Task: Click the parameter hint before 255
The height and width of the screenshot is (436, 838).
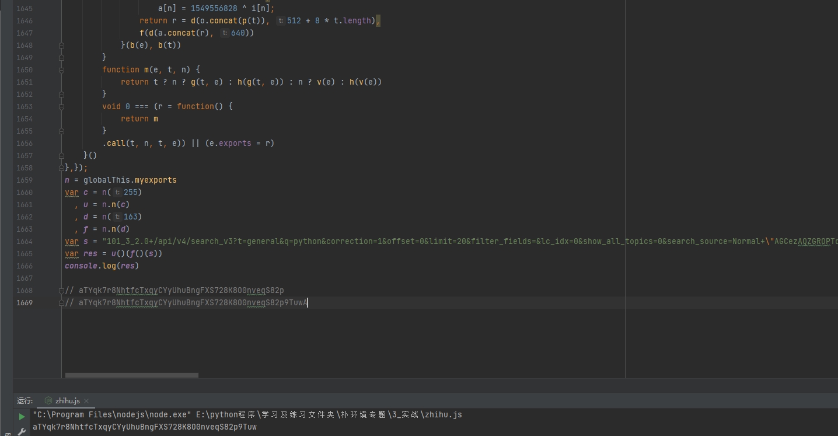Action: pyautogui.click(x=117, y=192)
